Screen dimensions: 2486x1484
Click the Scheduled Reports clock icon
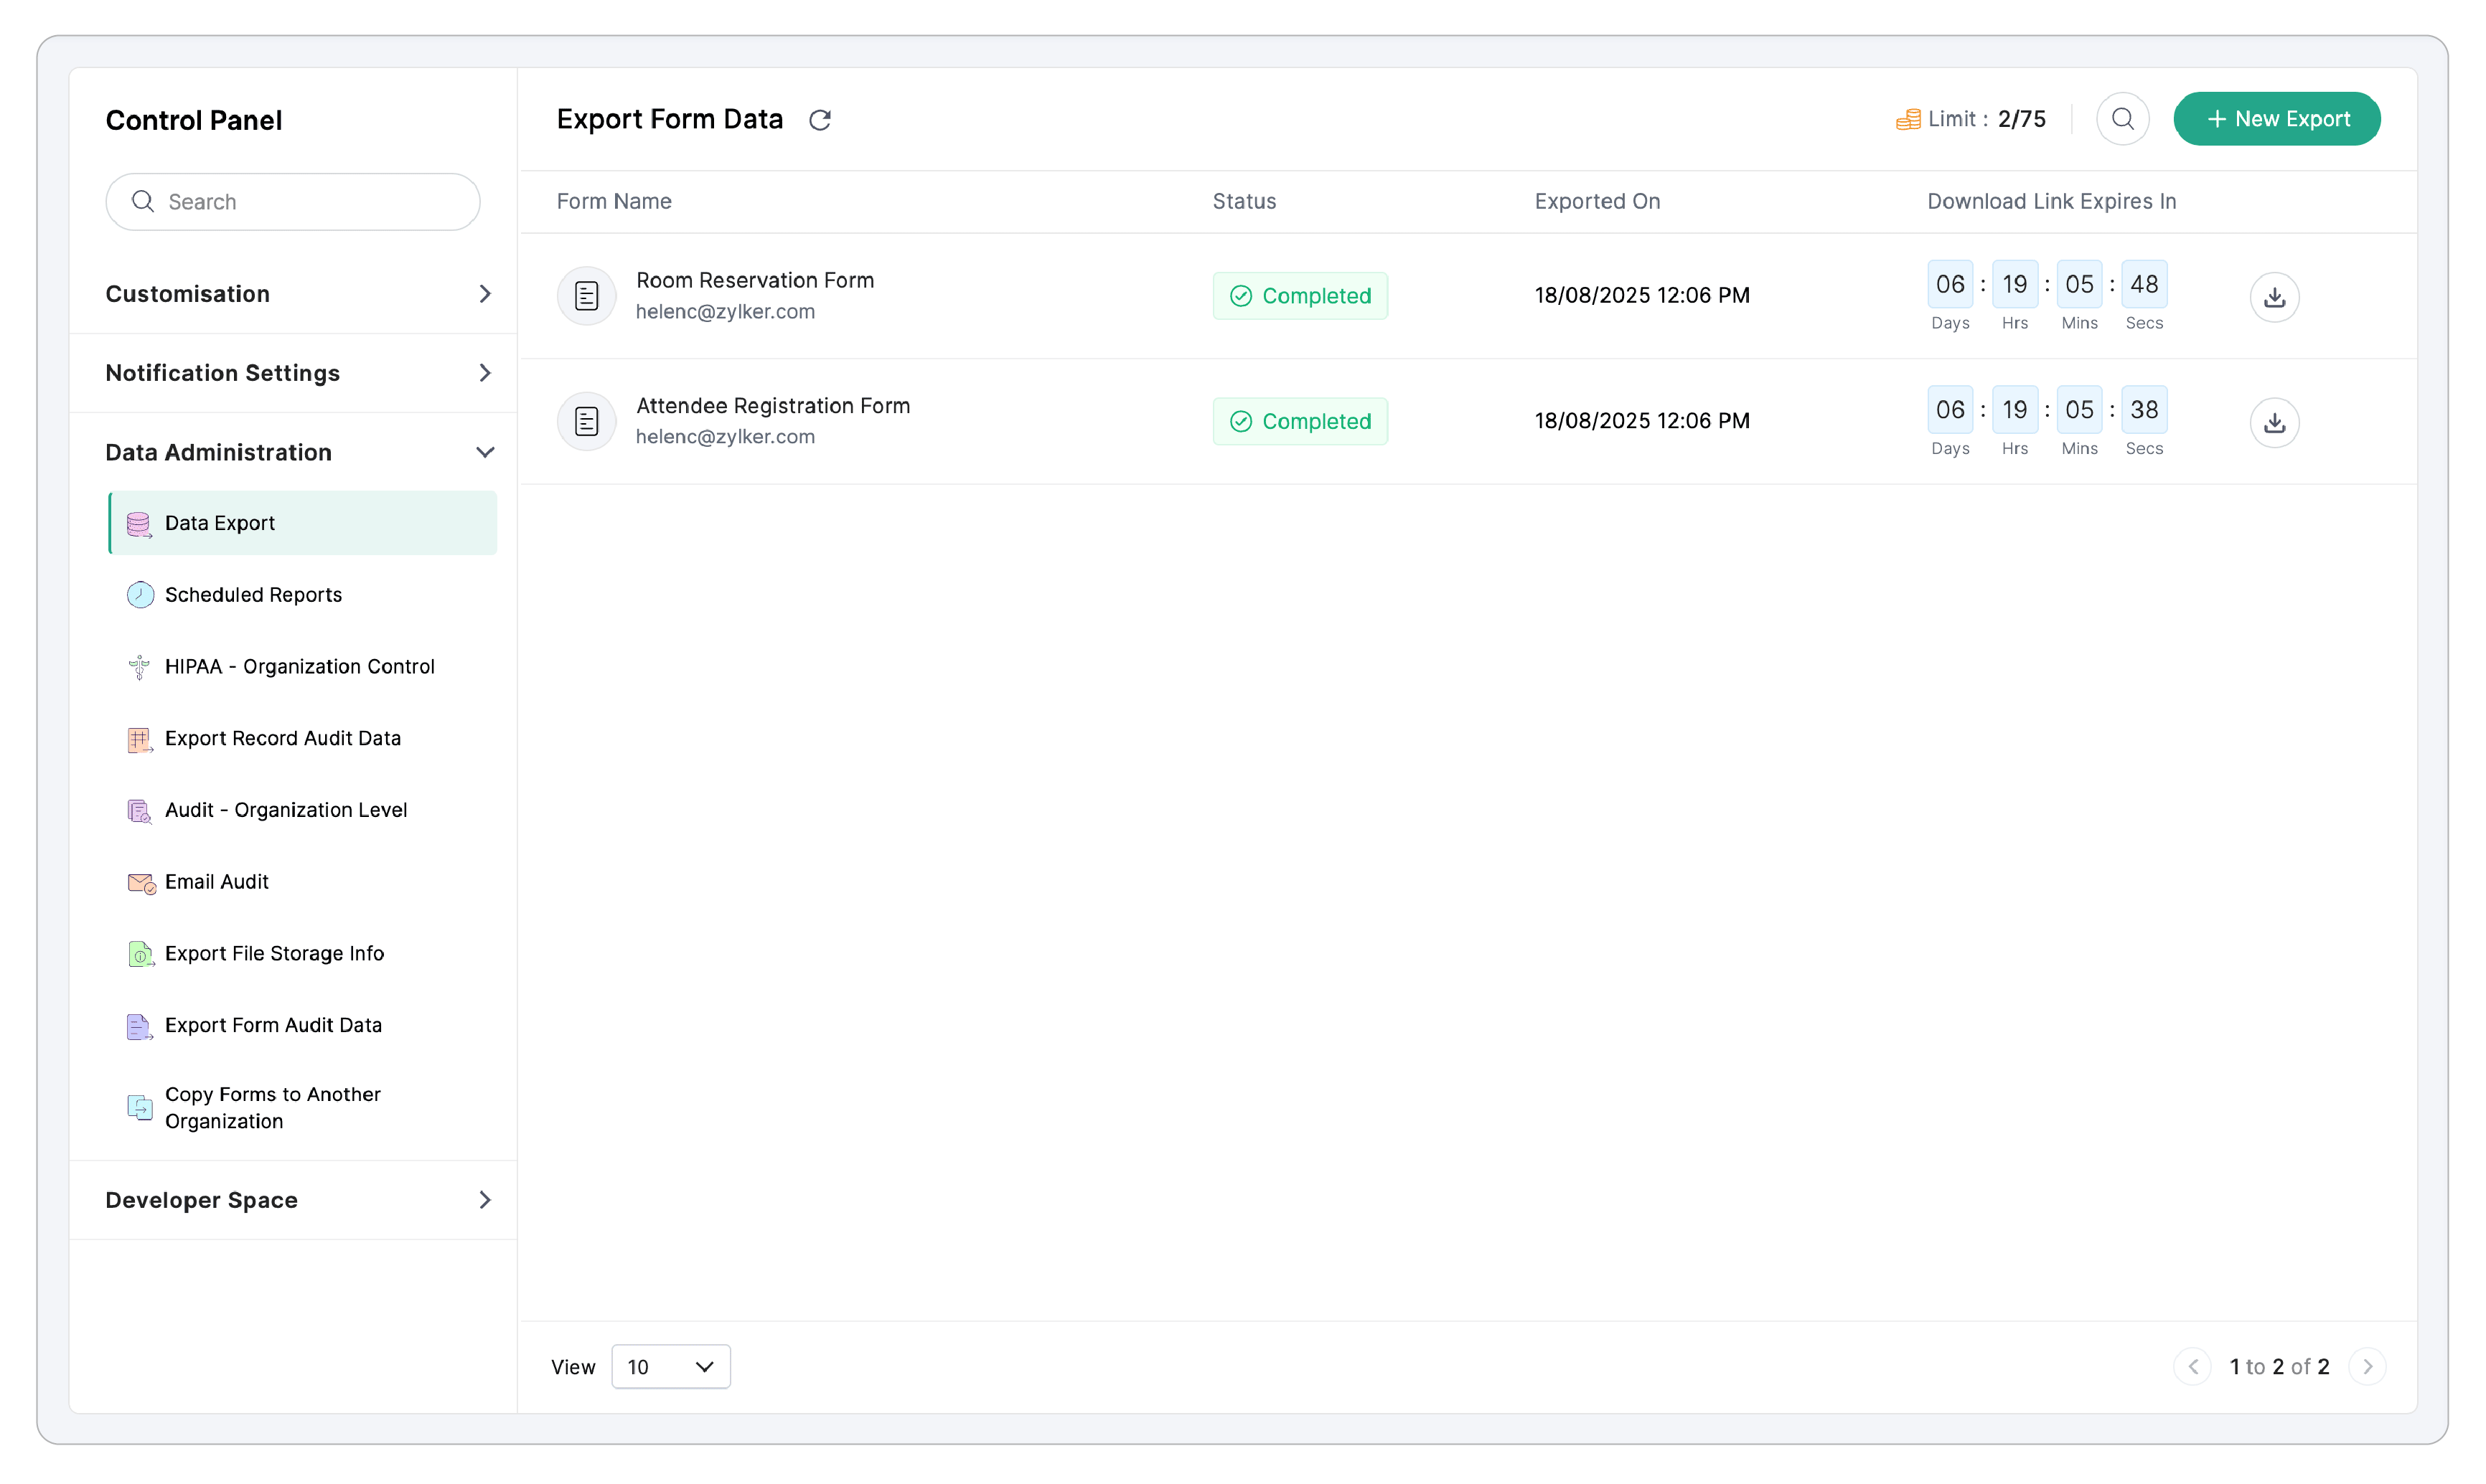click(x=140, y=595)
